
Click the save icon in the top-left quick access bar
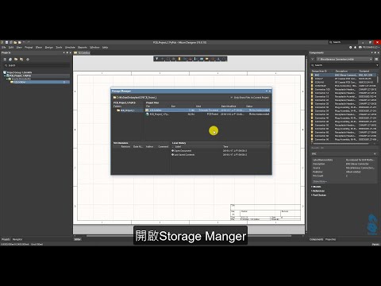[x=6, y=42]
